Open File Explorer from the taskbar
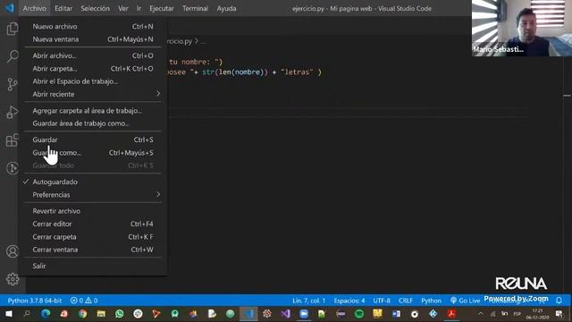The image size is (572, 322). point(101,314)
